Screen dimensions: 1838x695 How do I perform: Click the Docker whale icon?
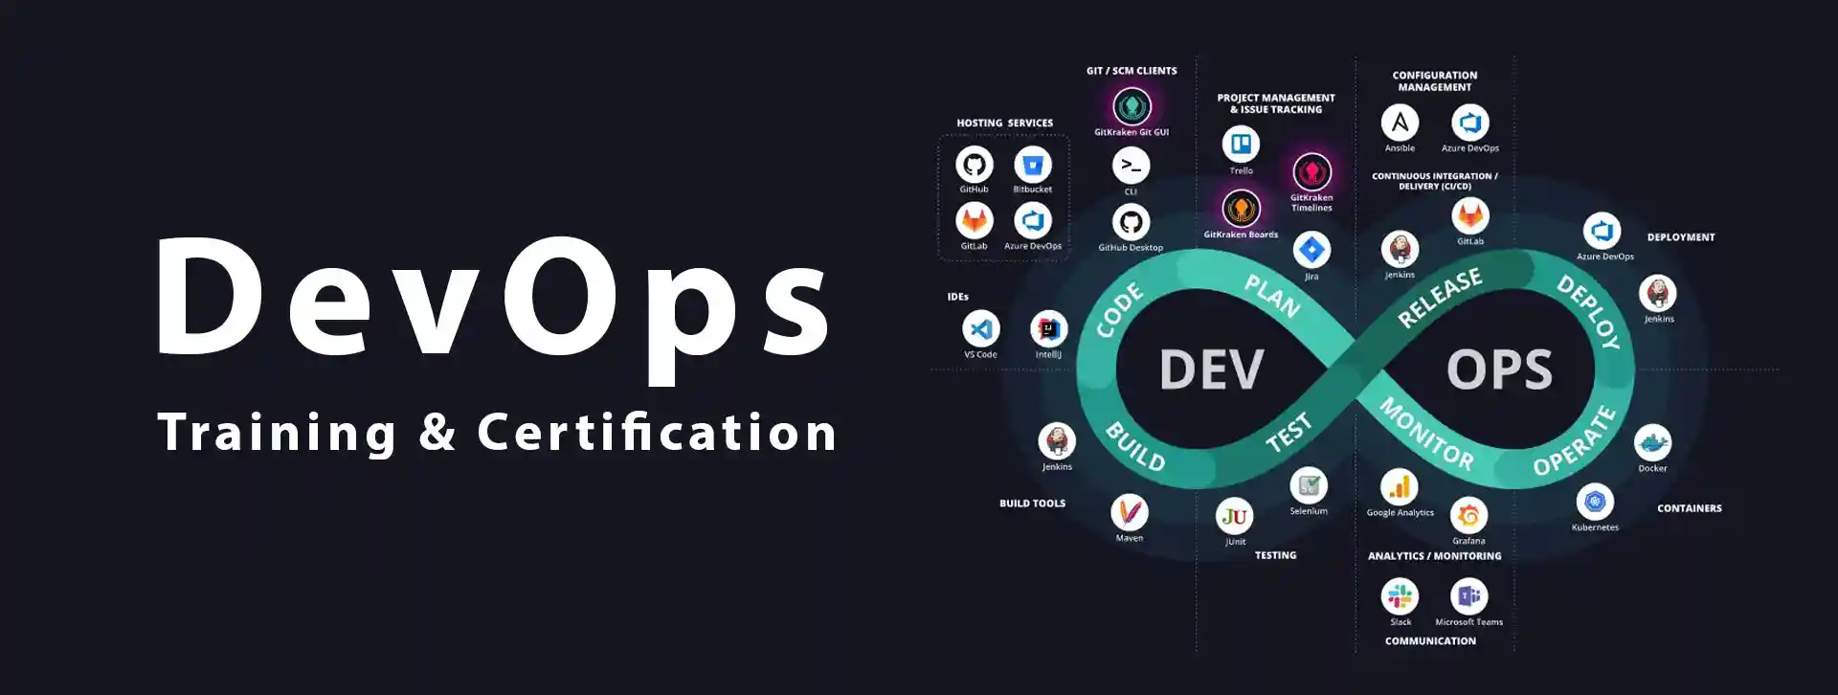[1652, 443]
